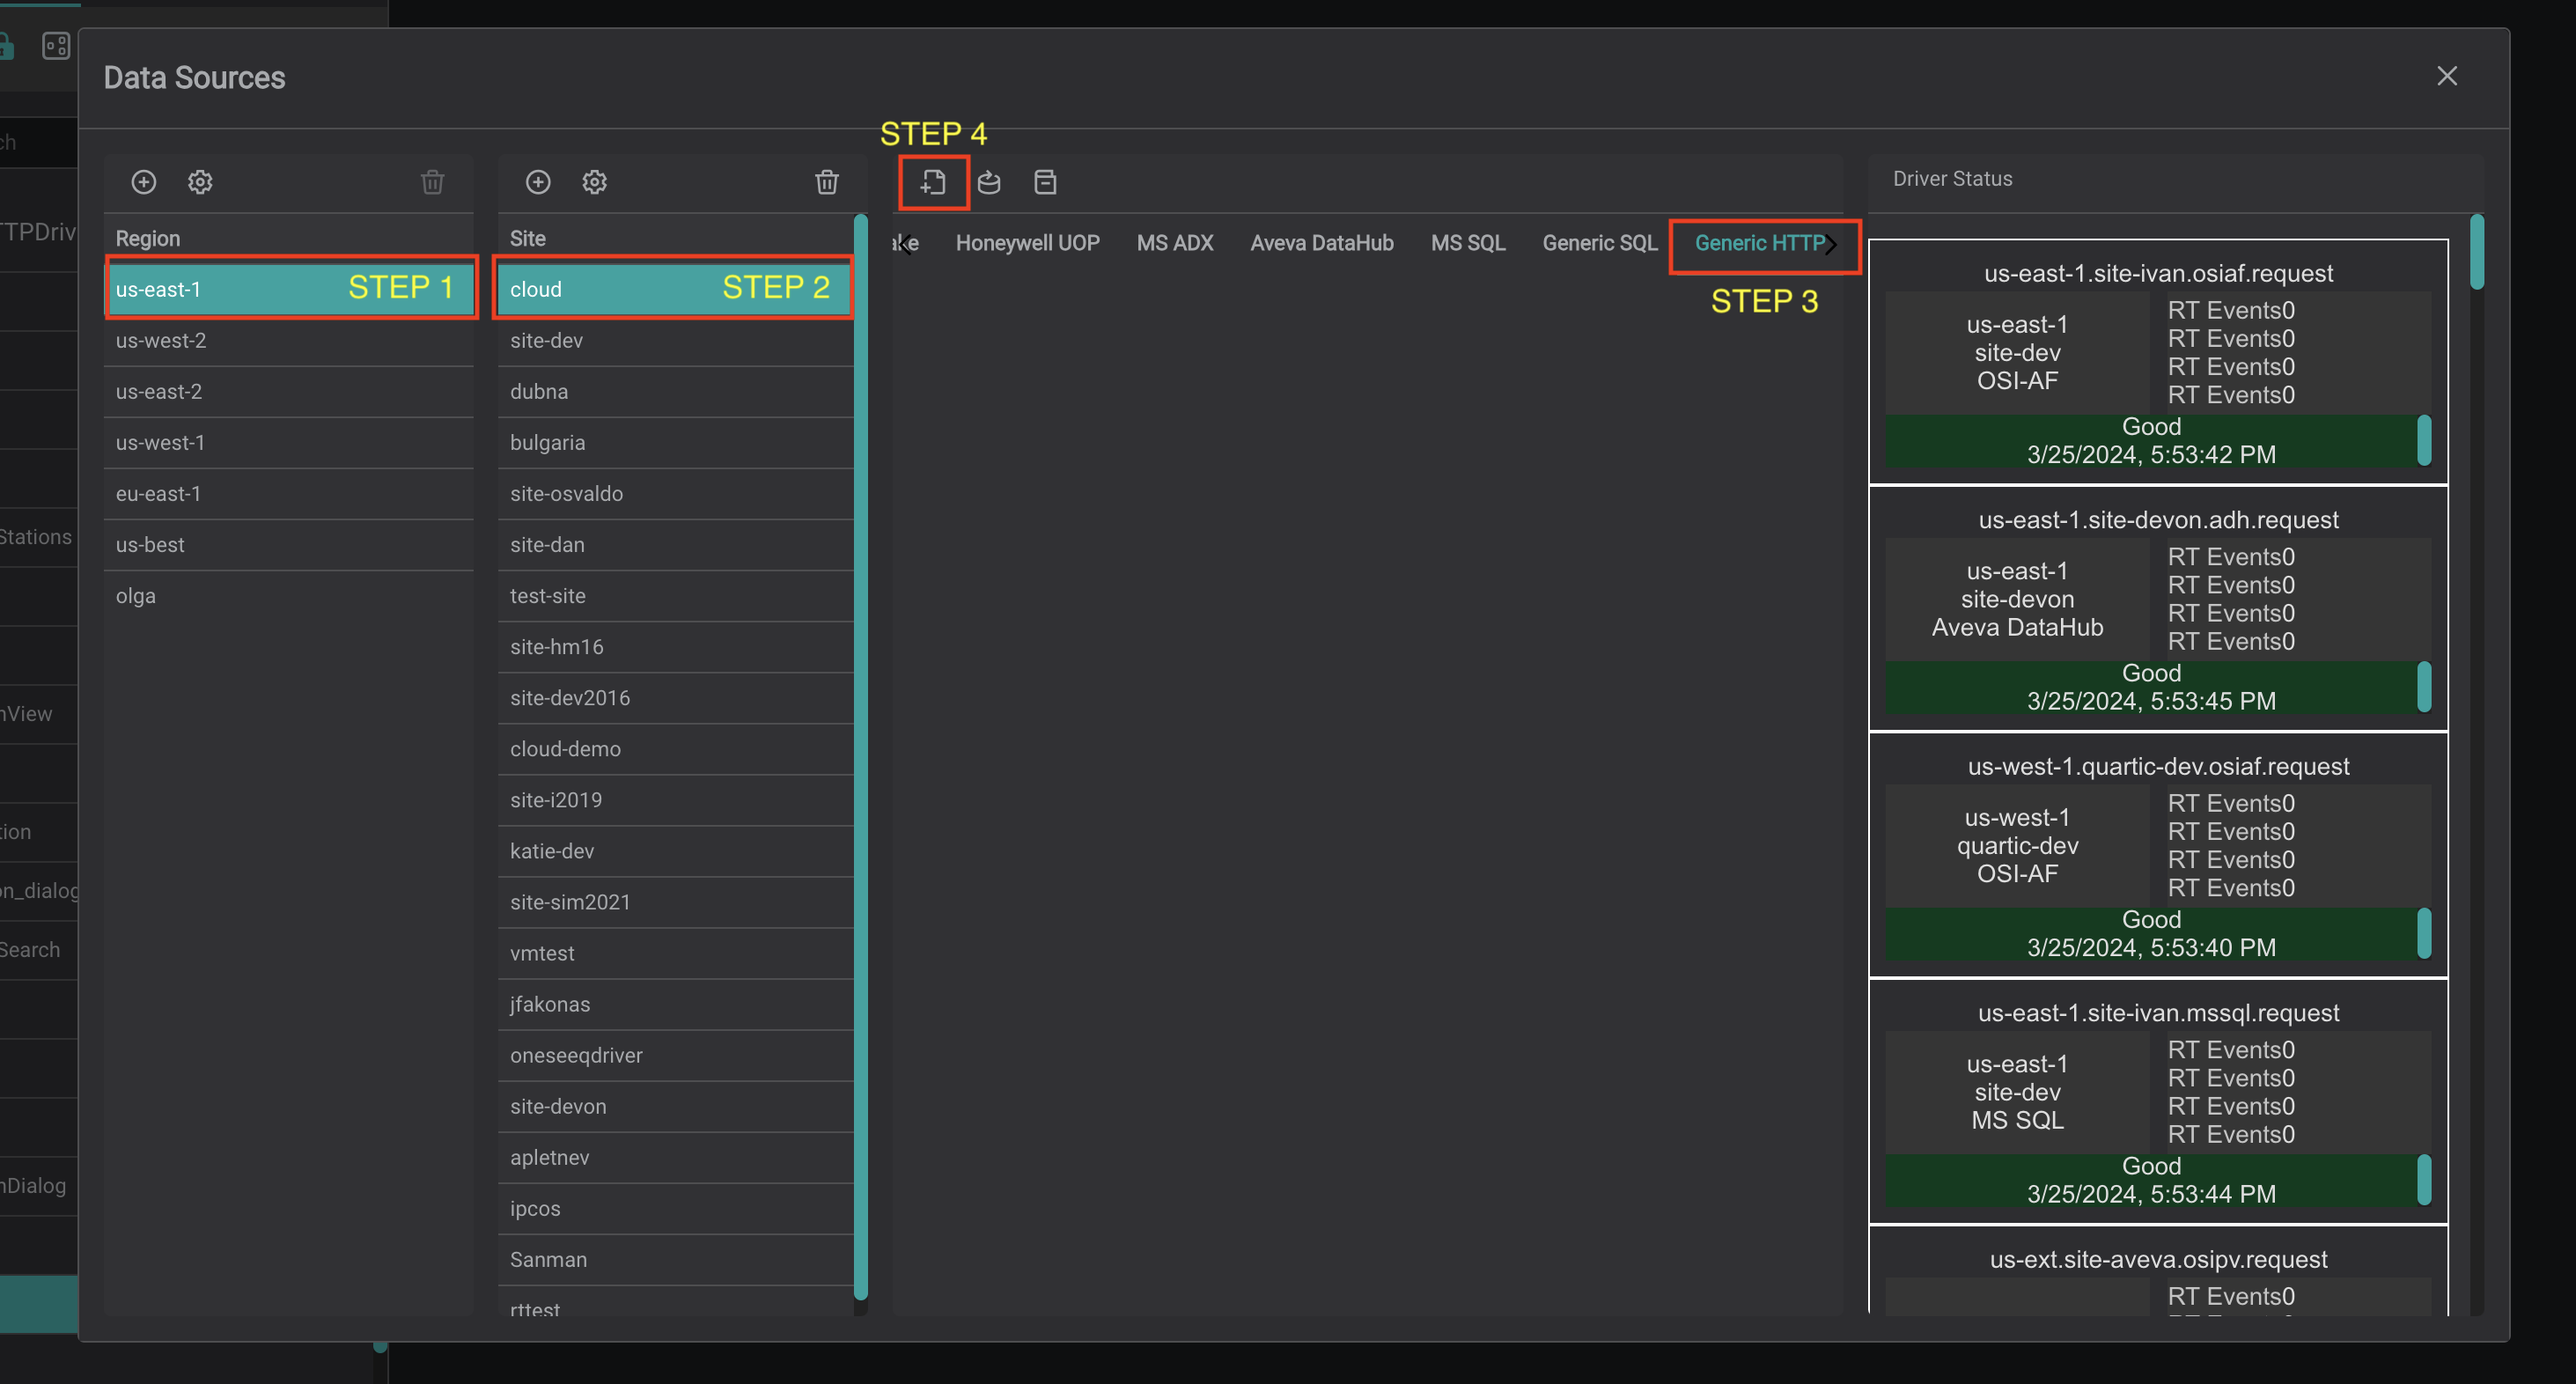This screenshot has height=1384, width=2576.
Task: Open us-east-1.site-devon.adh.request driver card title
Action: [2158, 520]
